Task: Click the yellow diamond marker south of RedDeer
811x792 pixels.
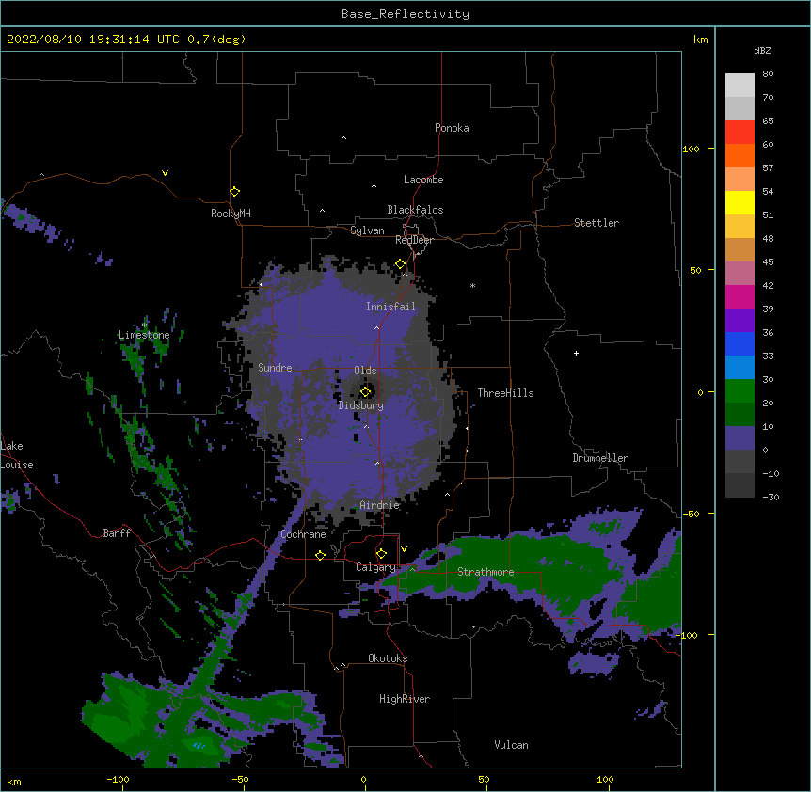Action: [x=401, y=264]
